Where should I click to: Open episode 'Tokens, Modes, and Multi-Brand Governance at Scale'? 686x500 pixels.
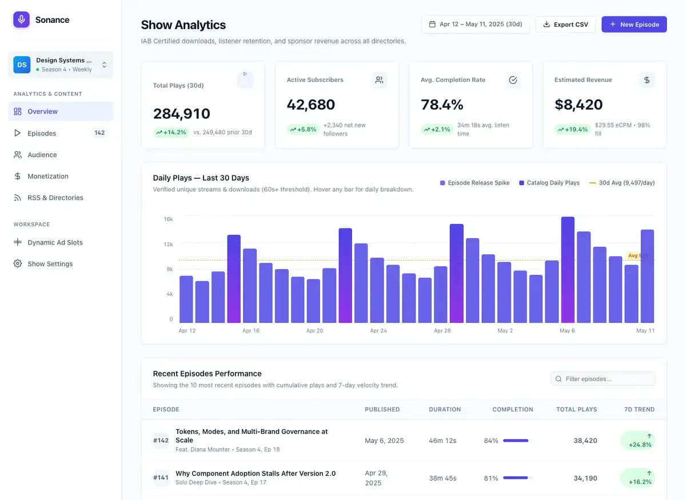(252, 436)
